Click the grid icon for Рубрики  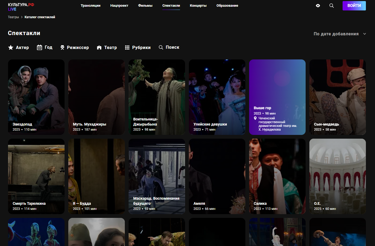tap(127, 47)
